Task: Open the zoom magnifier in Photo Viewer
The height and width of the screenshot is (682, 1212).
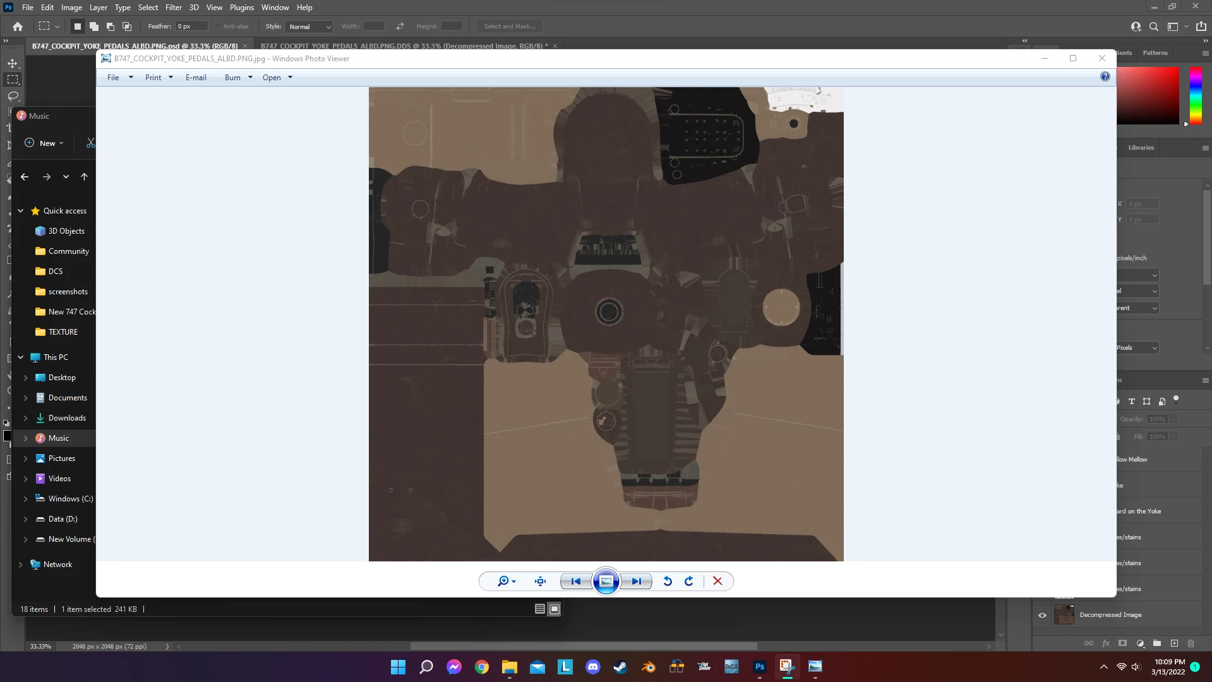Action: pyautogui.click(x=506, y=581)
